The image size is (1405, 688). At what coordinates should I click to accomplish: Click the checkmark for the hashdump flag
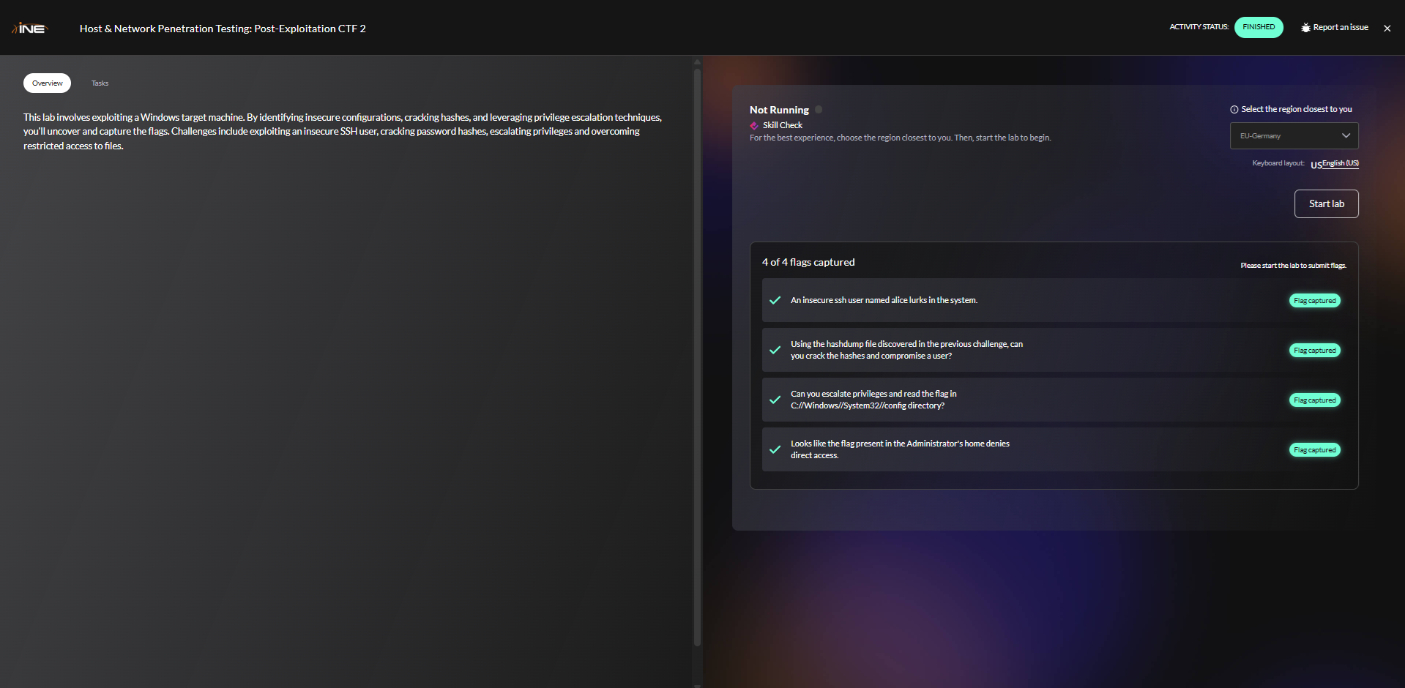tap(775, 350)
